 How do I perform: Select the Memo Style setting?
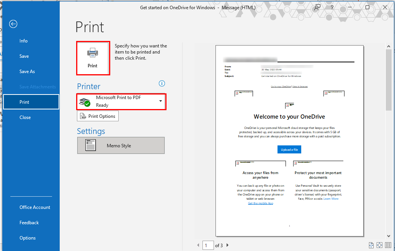tap(121, 145)
